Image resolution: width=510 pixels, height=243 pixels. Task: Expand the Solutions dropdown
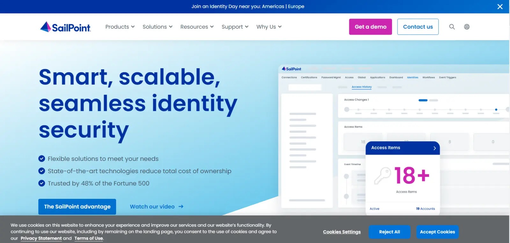[157, 27]
